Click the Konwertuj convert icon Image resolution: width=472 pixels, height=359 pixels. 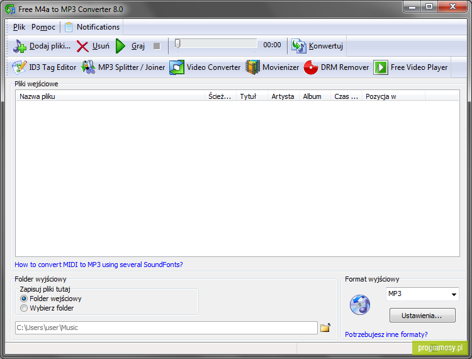pyautogui.click(x=298, y=46)
